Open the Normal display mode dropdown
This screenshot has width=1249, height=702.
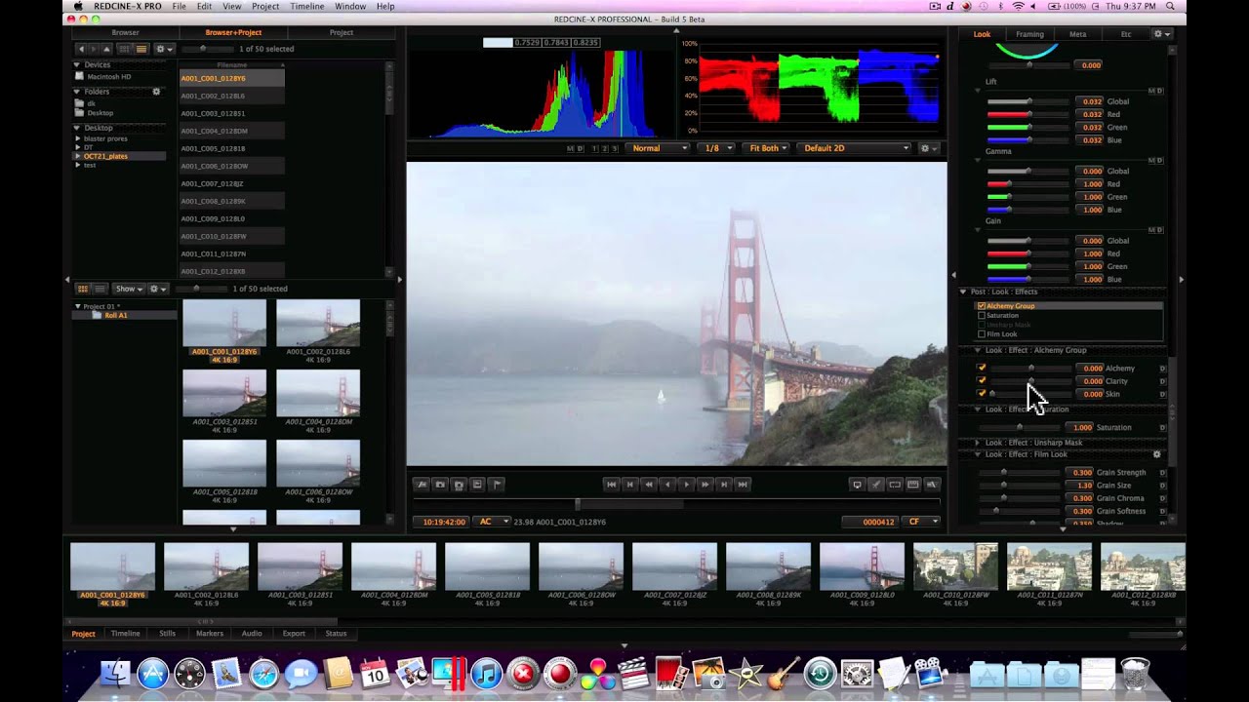[x=657, y=148]
